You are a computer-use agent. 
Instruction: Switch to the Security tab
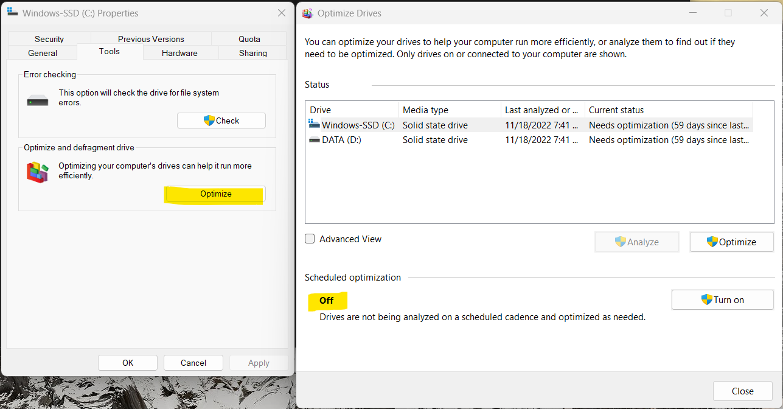point(49,38)
